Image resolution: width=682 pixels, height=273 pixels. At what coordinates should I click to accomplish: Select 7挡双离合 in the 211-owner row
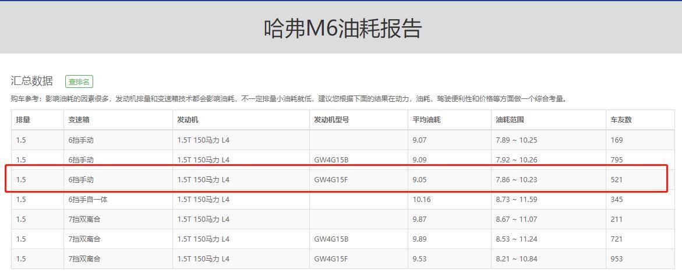click(84, 219)
